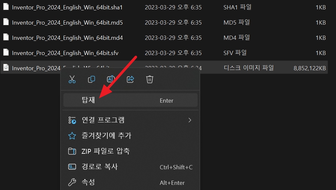336x190 pixels.
Task: Click the Rename icon in context menu
Action: (x=111, y=79)
